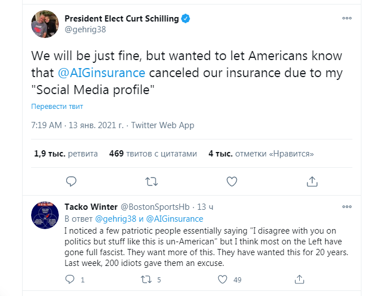Image resolution: width=375 pixels, height=296 pixels.
Task: Open more options on Tacko Winter's reply
Action: (347, 206)
